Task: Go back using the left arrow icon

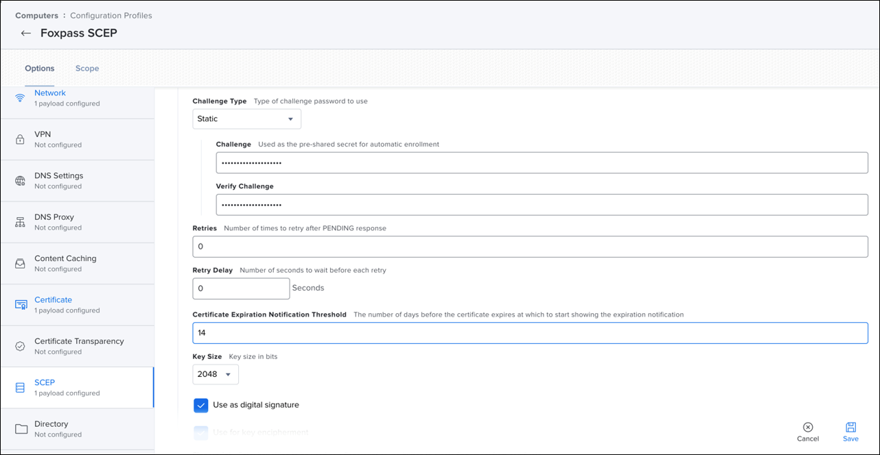Action: tap(26, 33)
